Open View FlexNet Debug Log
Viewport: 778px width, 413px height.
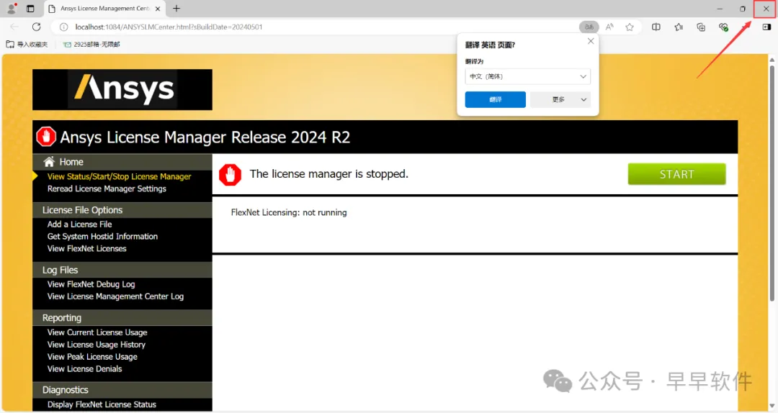pyautogui.click(x=91, y=284)
